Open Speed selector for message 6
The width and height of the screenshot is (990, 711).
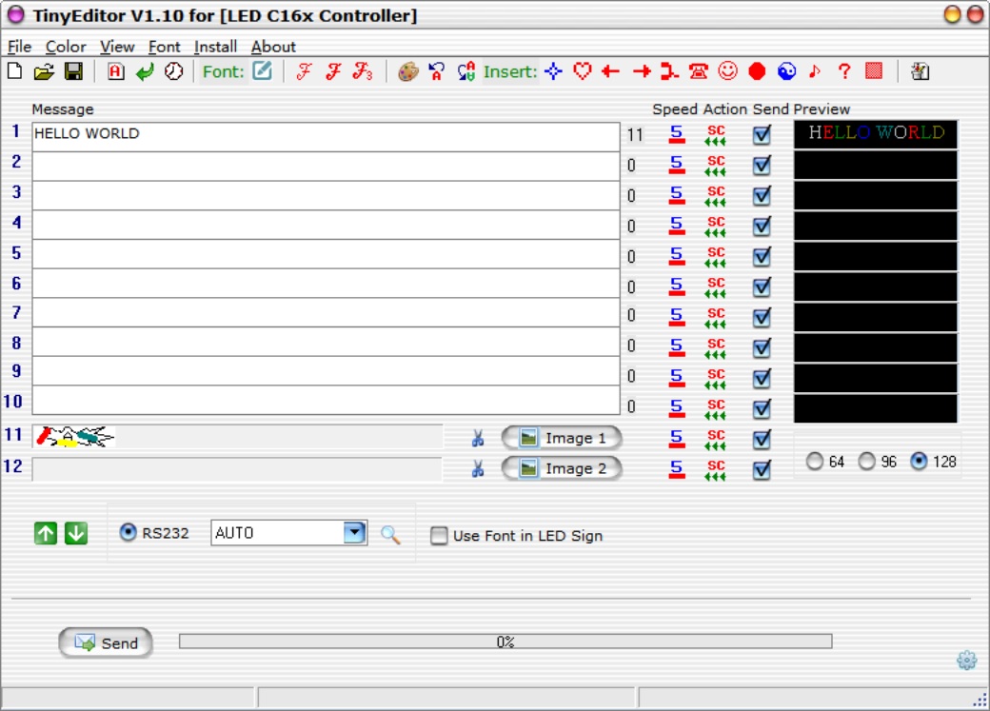point(677,286)
